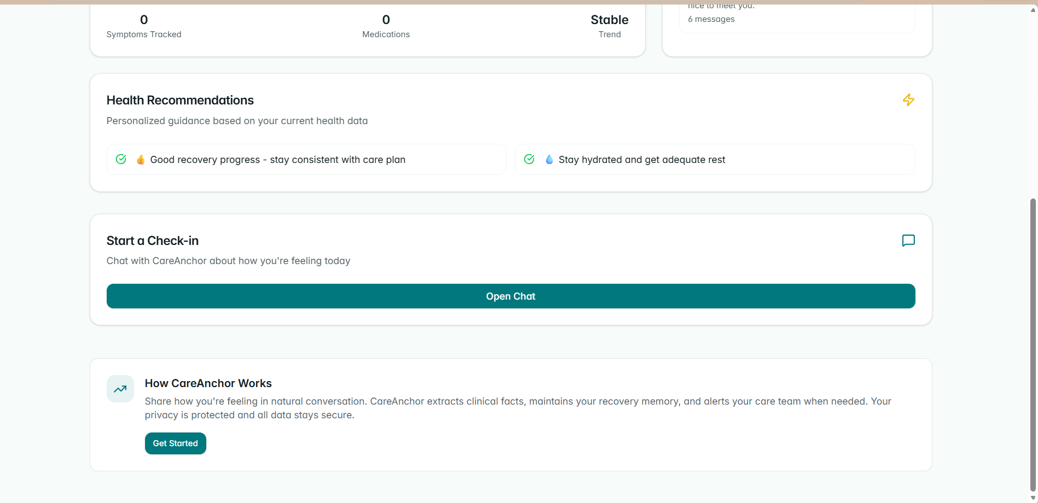Click the Start a Check-in heading
Screen dimensions: 1038x503
153,241
